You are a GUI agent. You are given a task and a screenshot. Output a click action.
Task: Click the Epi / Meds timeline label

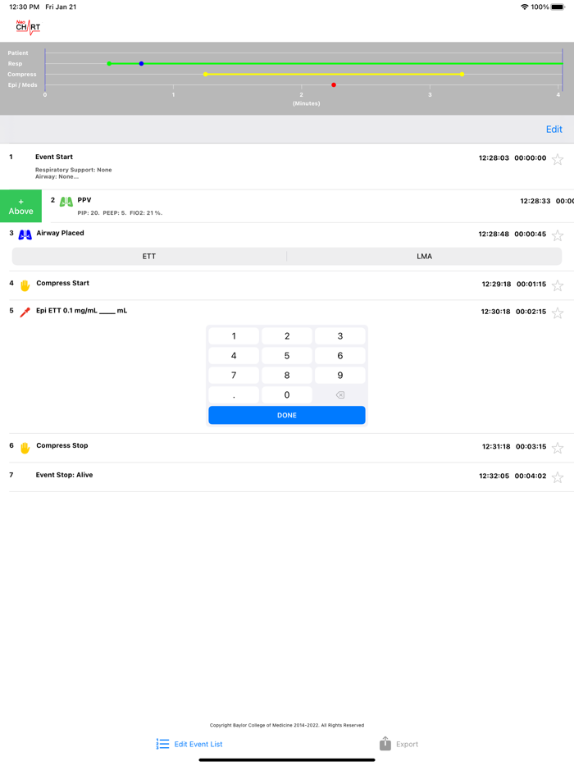pos(22,85)
